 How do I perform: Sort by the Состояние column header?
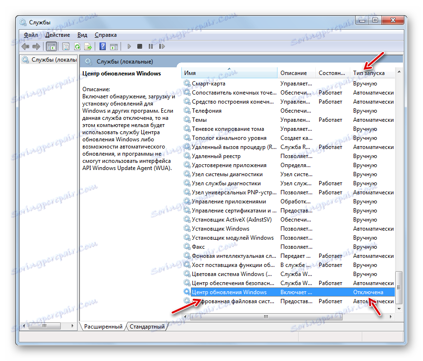tap(333, 73)
